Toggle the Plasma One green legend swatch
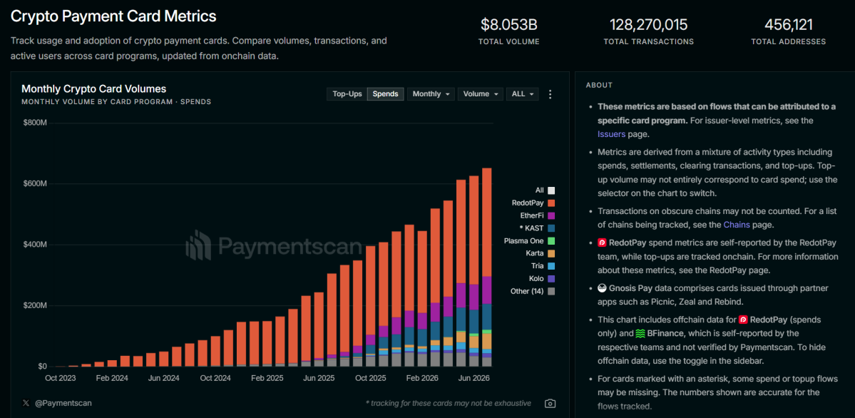Viewport: 855px width, 418px height. tap(551, 240)
